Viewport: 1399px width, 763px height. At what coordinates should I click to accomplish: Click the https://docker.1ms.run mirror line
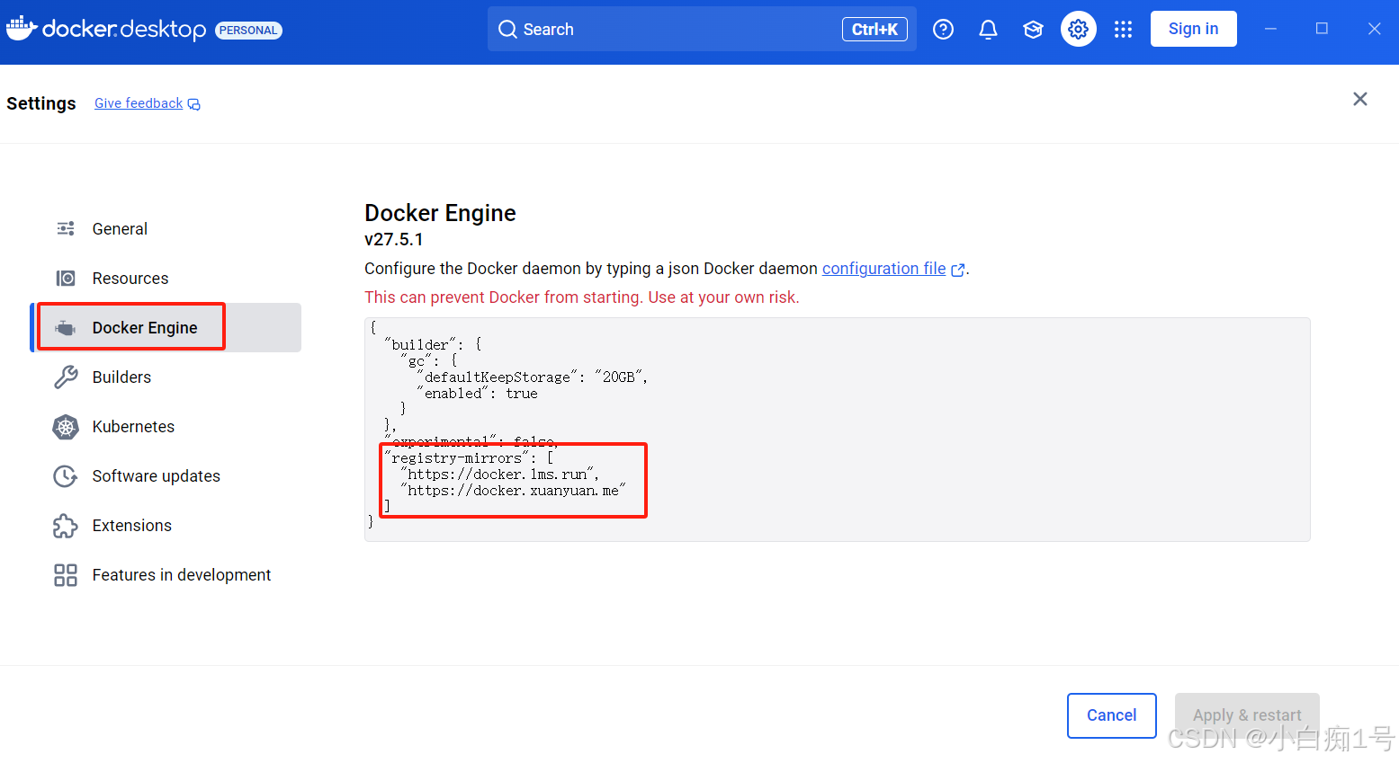500,475
